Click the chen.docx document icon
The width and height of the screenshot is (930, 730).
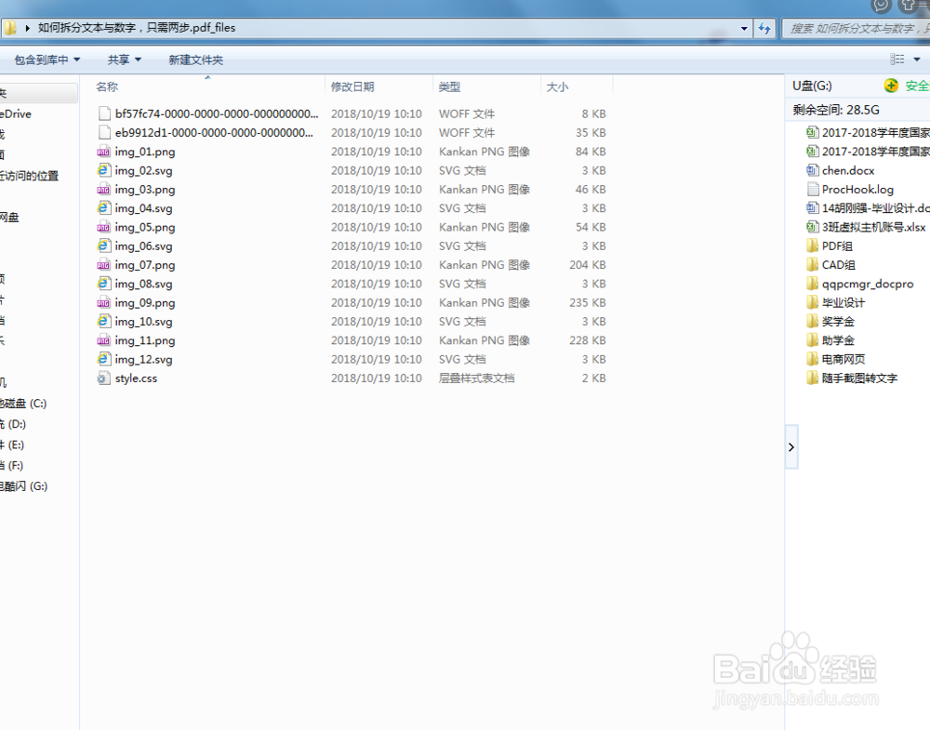(813, 171)
